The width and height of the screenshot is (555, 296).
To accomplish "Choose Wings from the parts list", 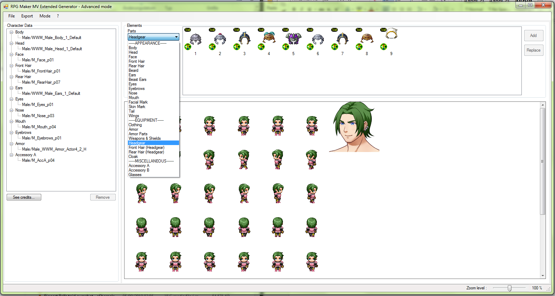I will click(x=134, y=116).
